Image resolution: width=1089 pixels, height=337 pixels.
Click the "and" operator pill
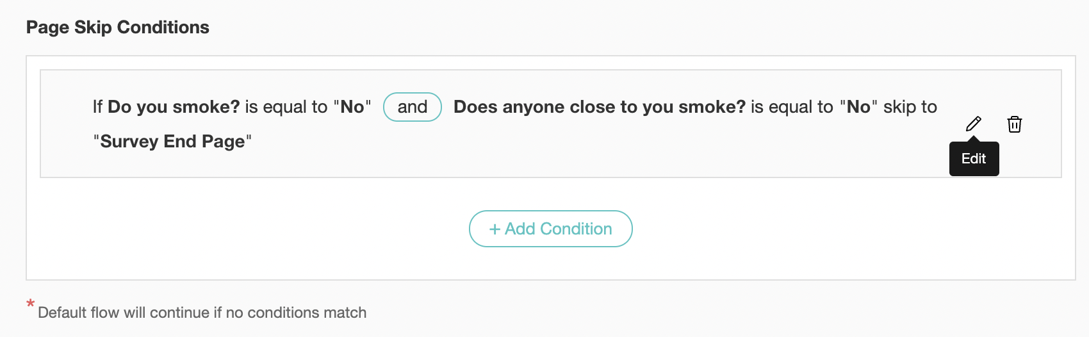(413, 107)
